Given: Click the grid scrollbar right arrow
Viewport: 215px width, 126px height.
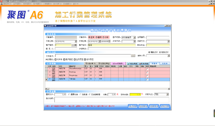Looking at the screenshot, I should tap(169, 89).
